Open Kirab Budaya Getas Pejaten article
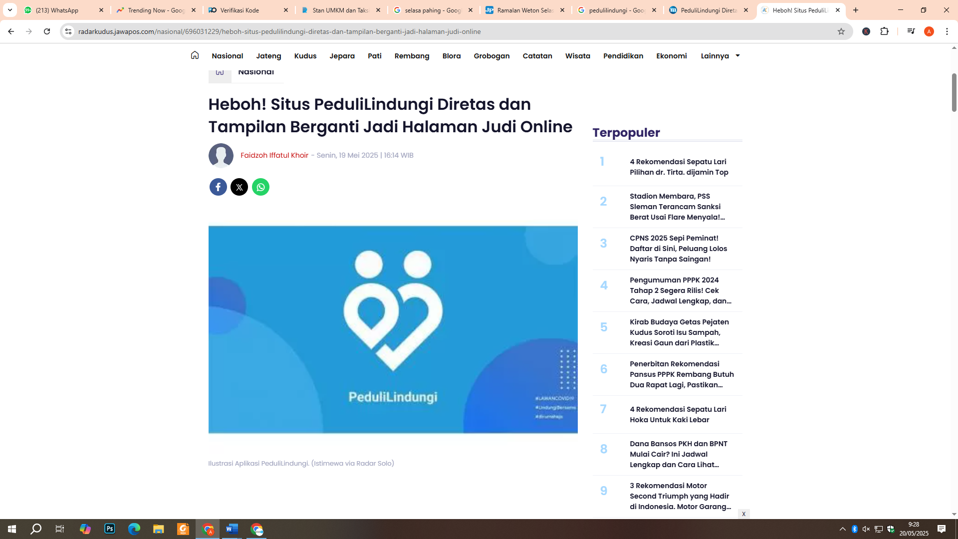 [x=679, y=332]
